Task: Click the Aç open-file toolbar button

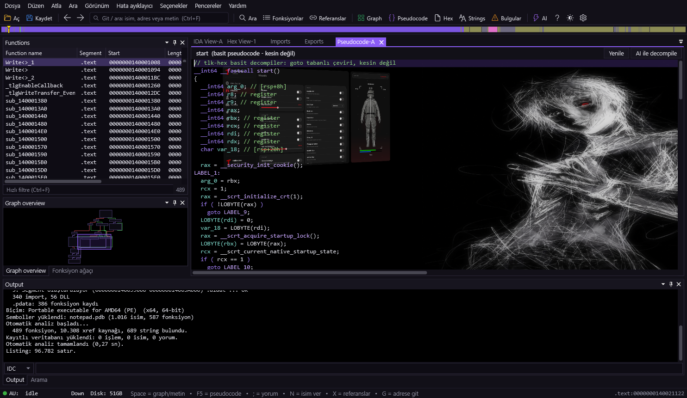Action: click(12, 18)
